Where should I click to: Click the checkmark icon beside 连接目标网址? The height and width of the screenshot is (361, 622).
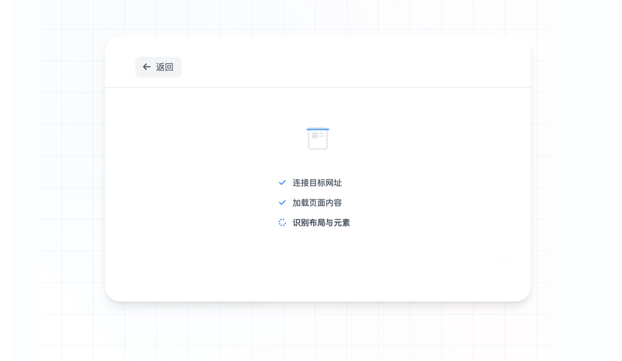(282, 183)
